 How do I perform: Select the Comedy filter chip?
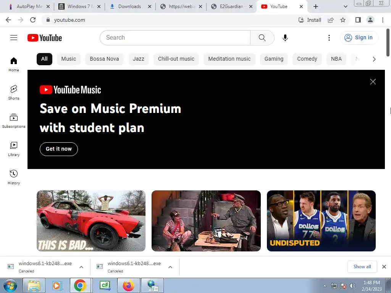pyautogui.click(x=307, y=59)
